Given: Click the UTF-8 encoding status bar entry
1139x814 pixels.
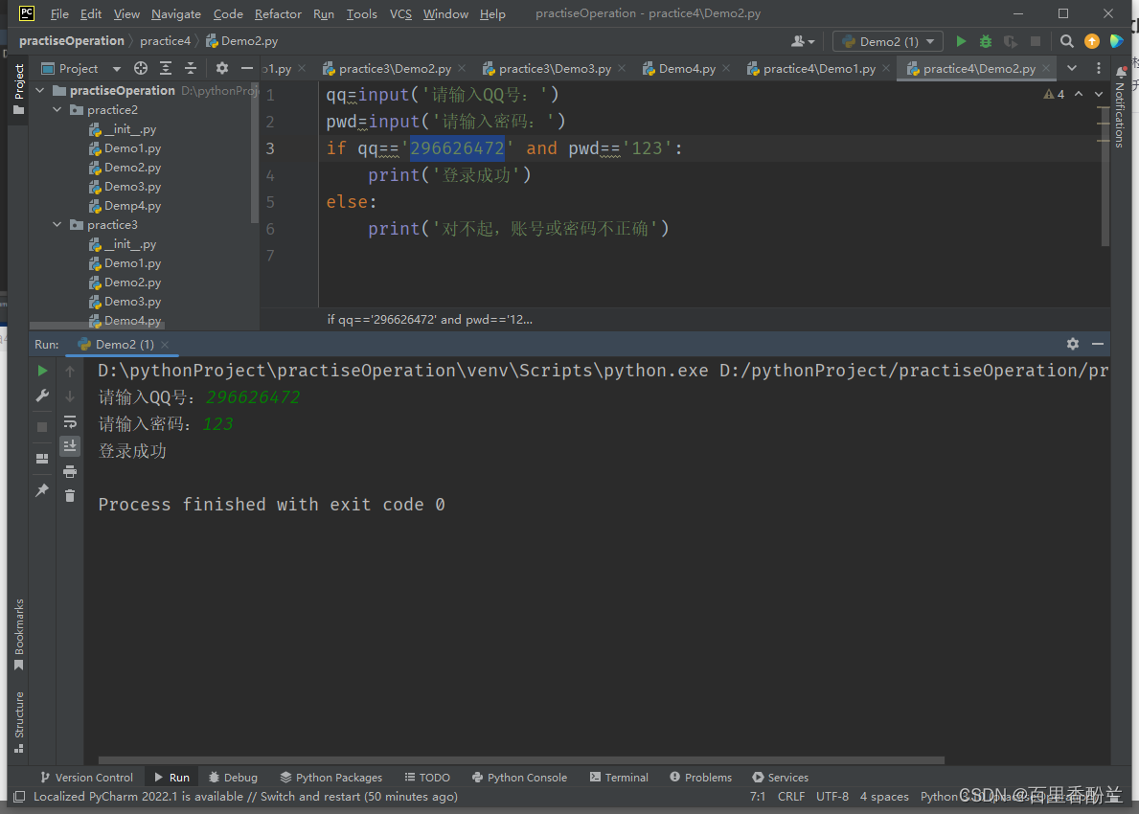Looking at the screenshot, I should (832, 797).
